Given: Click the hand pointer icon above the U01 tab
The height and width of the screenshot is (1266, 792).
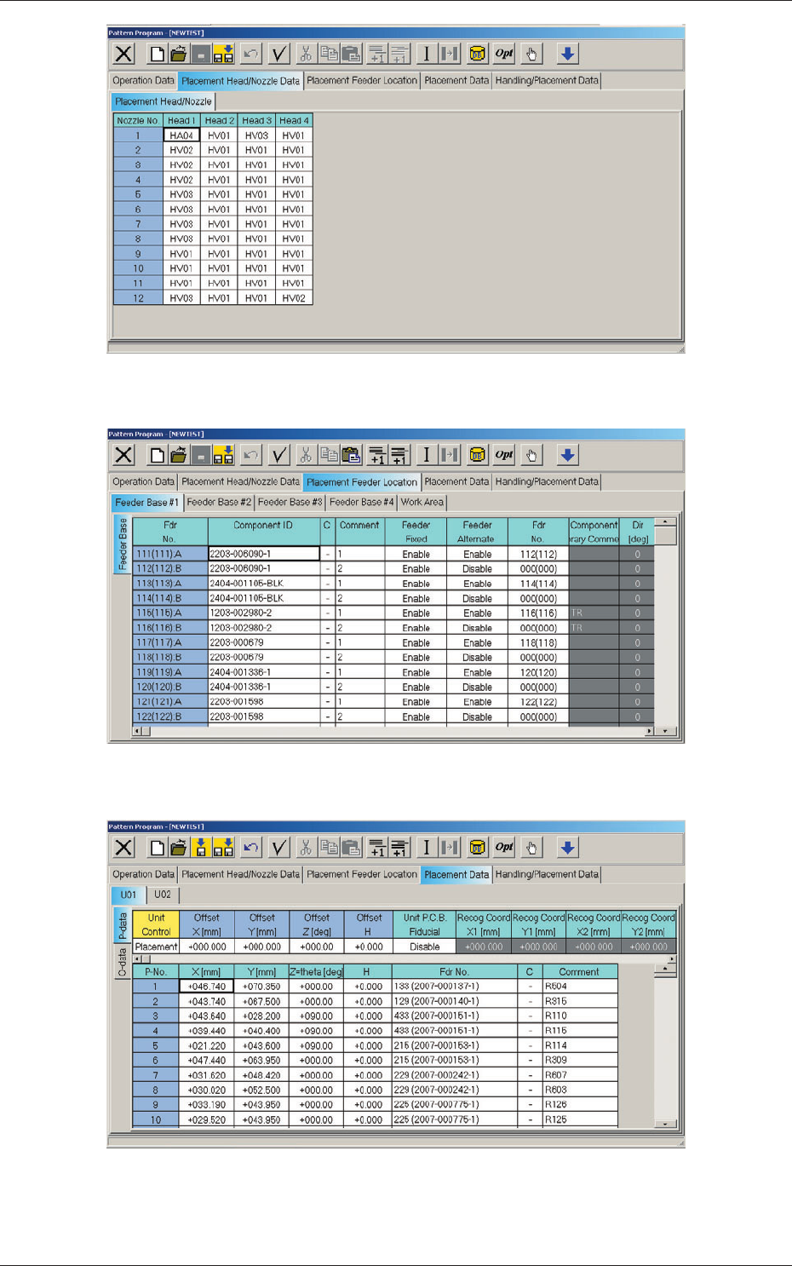Looking at the screenshot, I should [x=531, y=848].
